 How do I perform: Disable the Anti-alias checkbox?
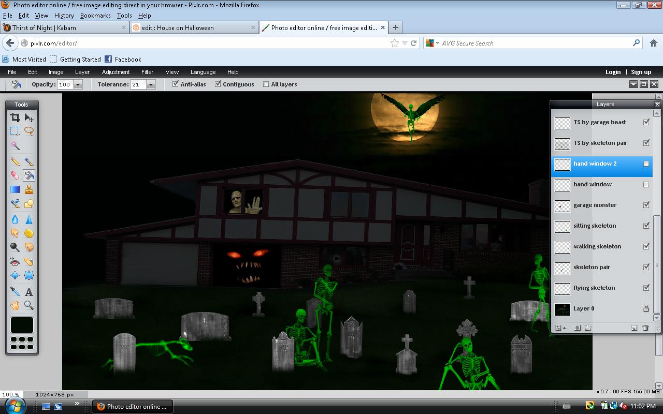pyautogui.click(x=176, y=84)
